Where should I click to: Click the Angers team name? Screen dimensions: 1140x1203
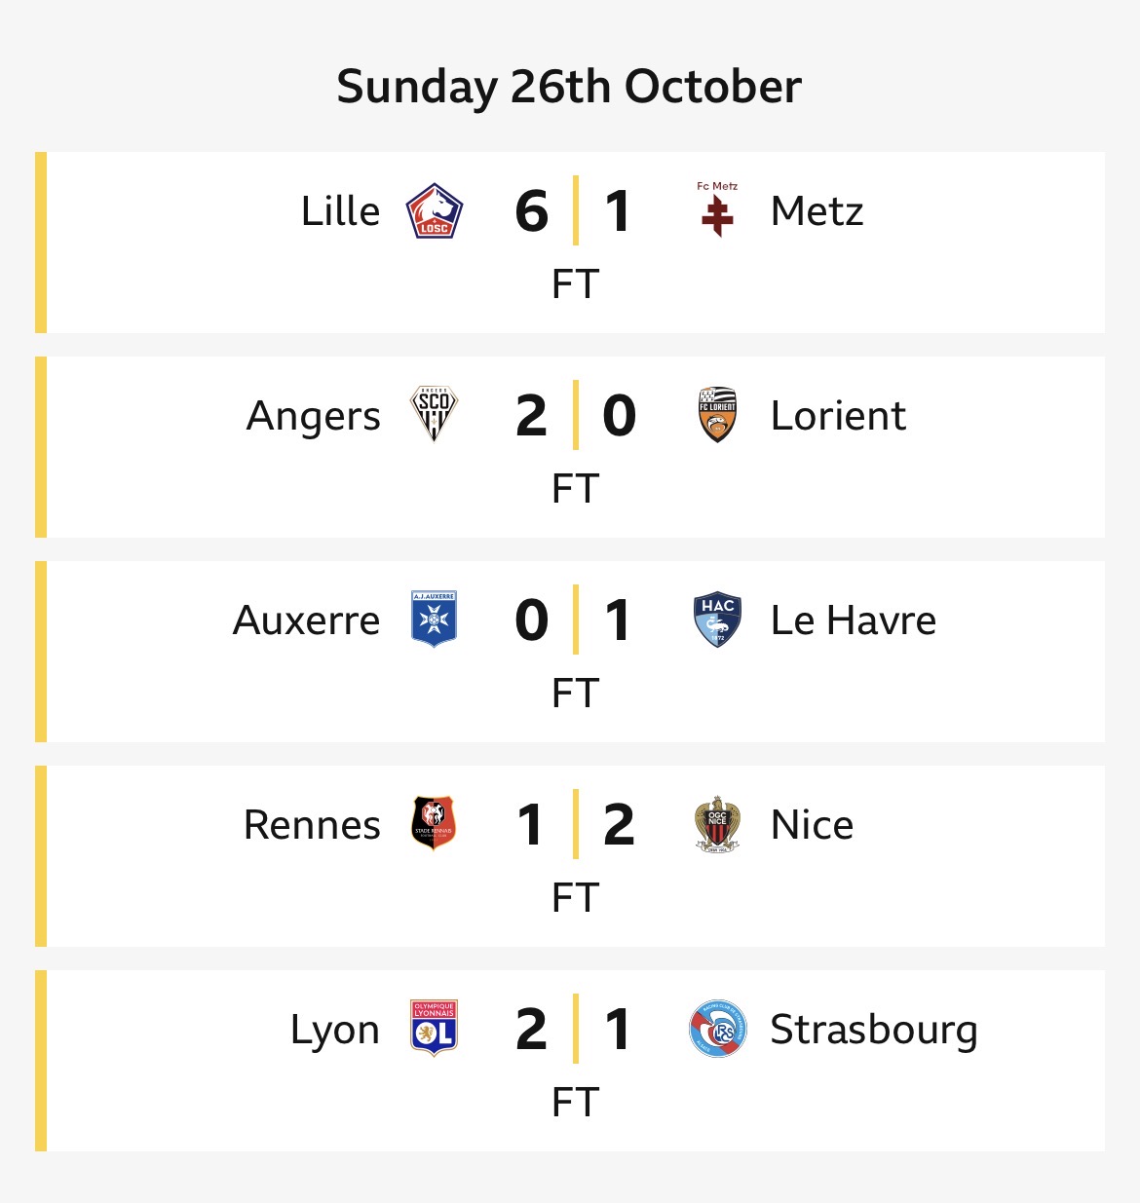point(313,416)
